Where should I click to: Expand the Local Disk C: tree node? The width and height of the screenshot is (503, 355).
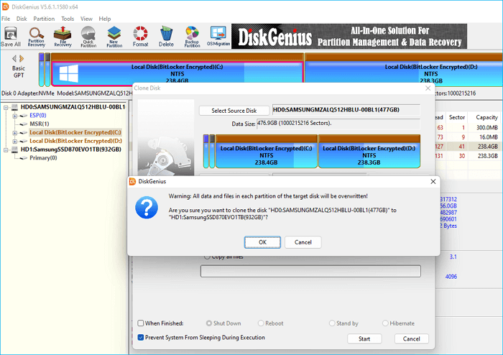[x=15, y=133]
